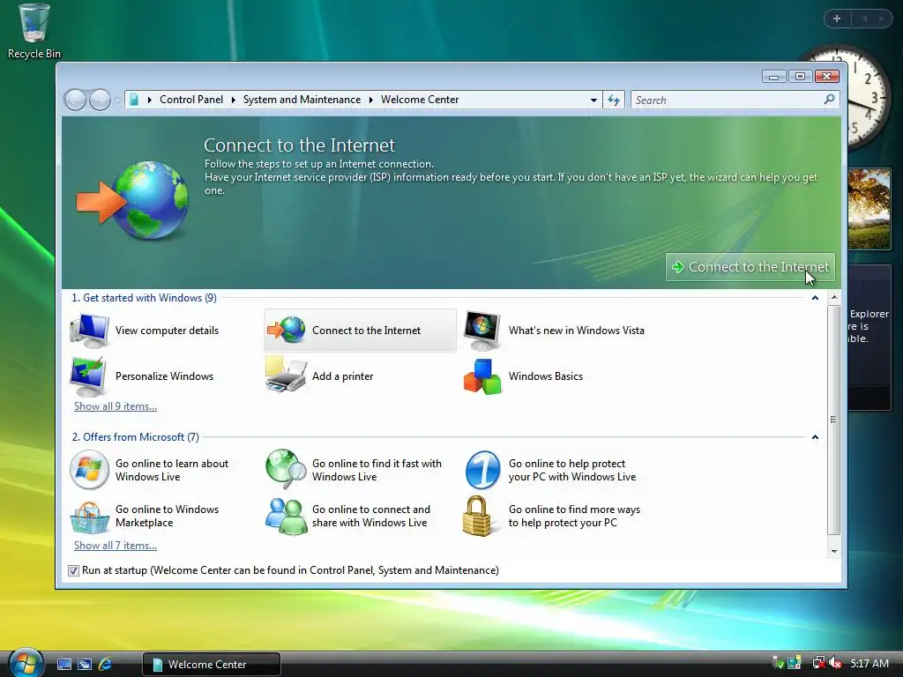Open the Windows Start orb
903x677 pixels.
coord(26,663)
